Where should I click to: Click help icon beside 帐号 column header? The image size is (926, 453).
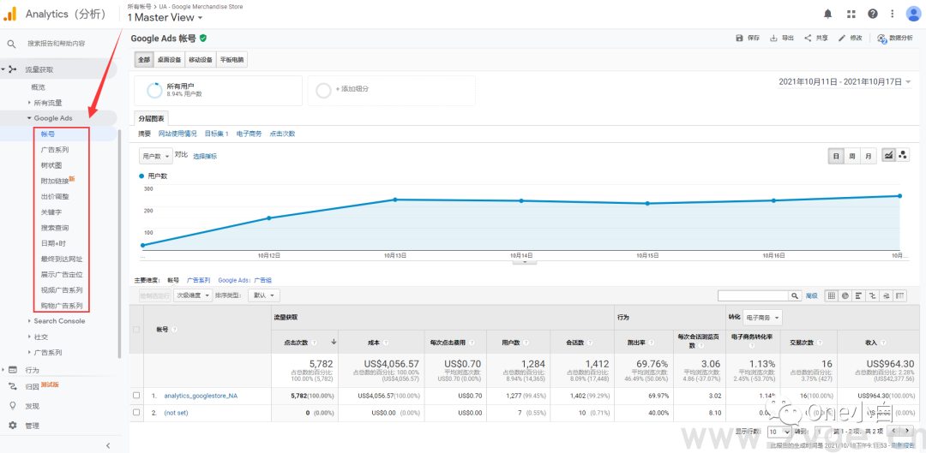175,329
